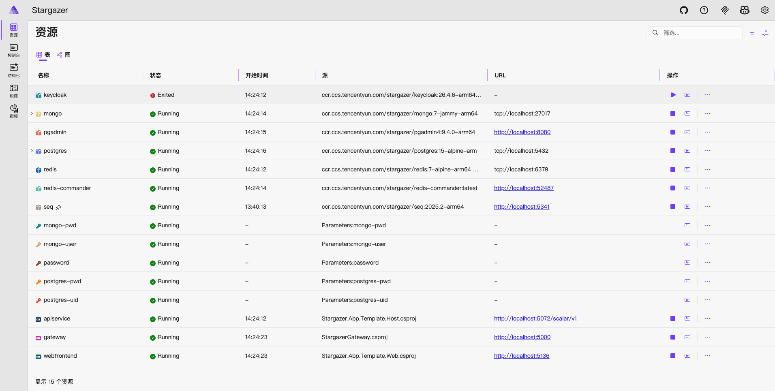This screenshot has height=391, width=775.
Task: Go to the 指标 metrics sidebar page
Action: 14,111
